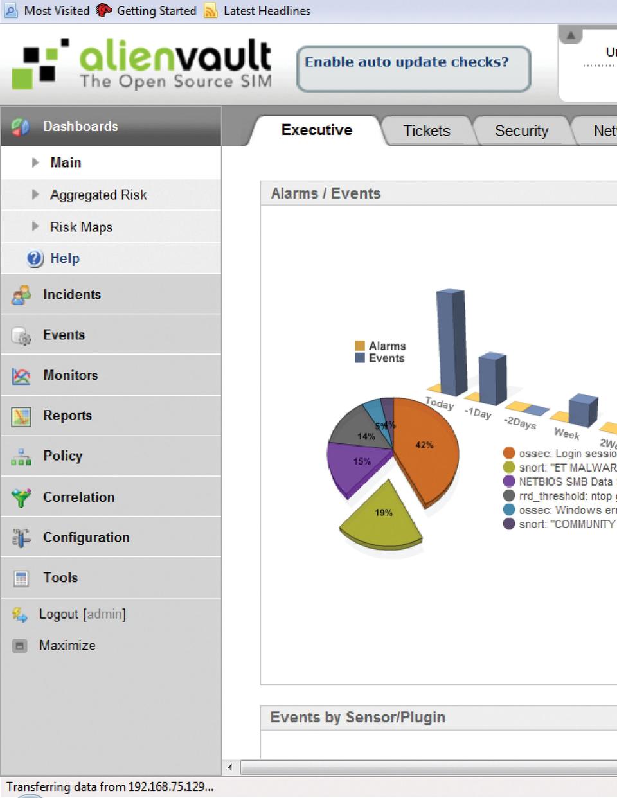617x798 pixels.
Task: Open the Events menu section
Action: 111,335
